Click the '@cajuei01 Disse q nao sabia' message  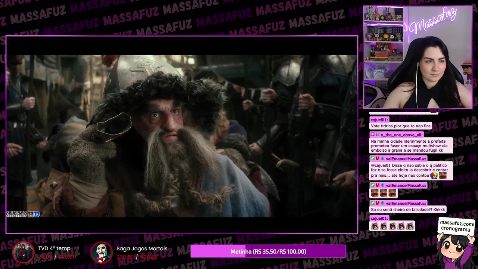click(411, 171)
